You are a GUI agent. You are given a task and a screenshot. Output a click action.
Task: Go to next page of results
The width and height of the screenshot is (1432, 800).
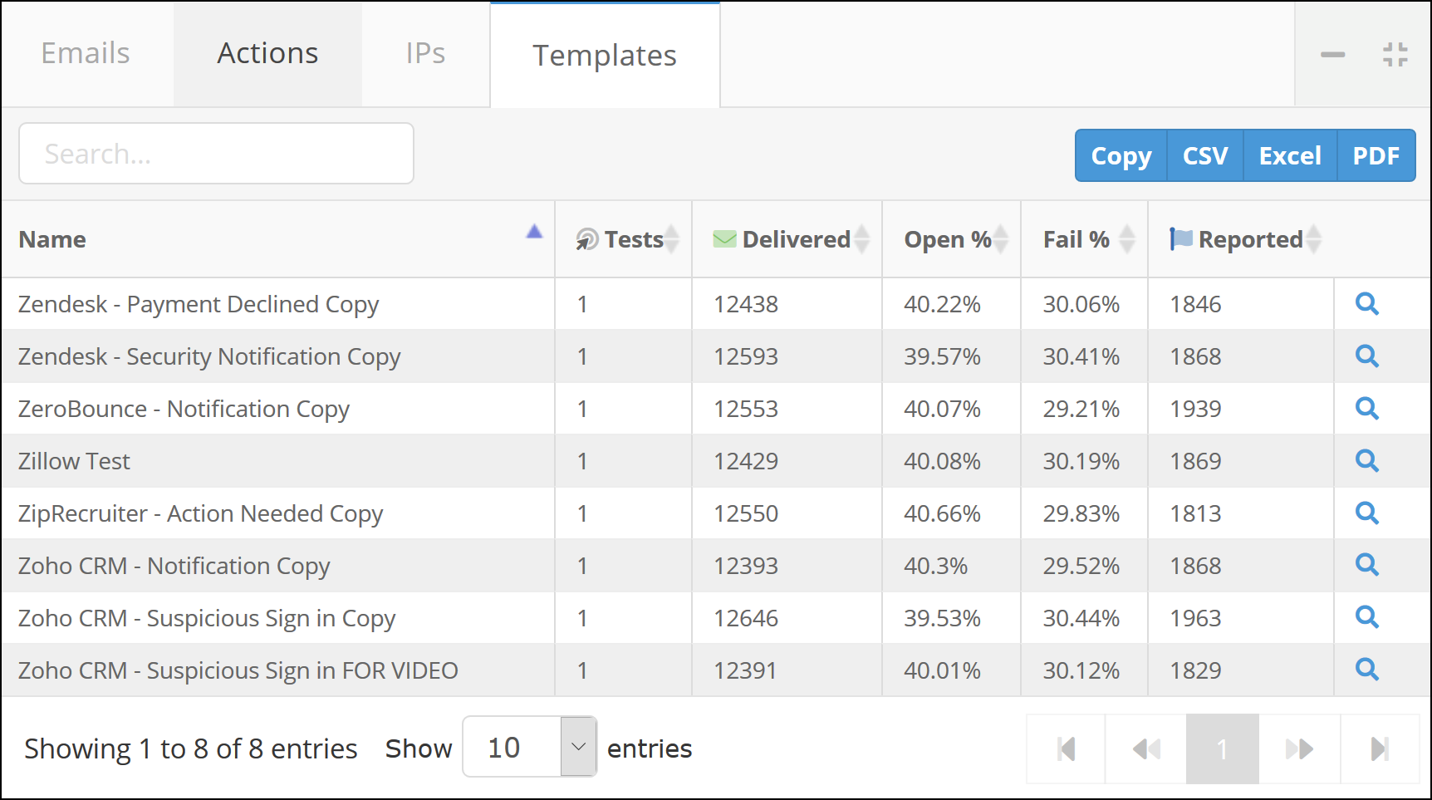[x=1299, y=748]
